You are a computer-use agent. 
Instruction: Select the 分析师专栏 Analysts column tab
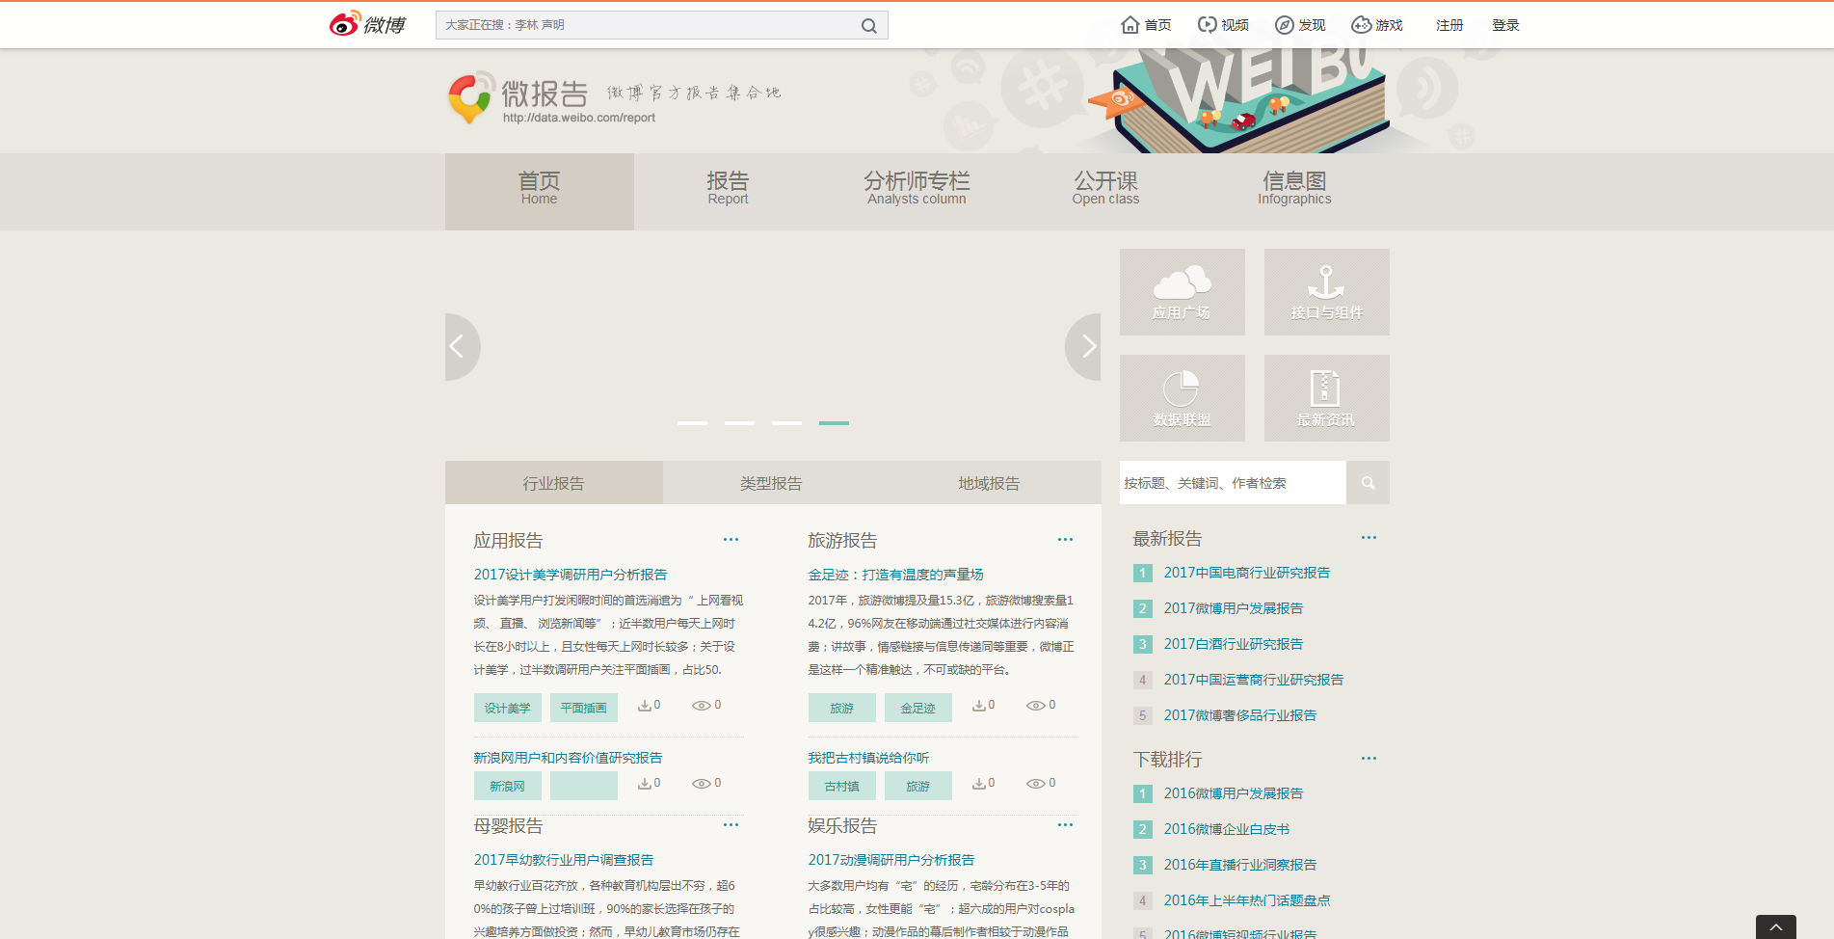(x=917, y=191)
